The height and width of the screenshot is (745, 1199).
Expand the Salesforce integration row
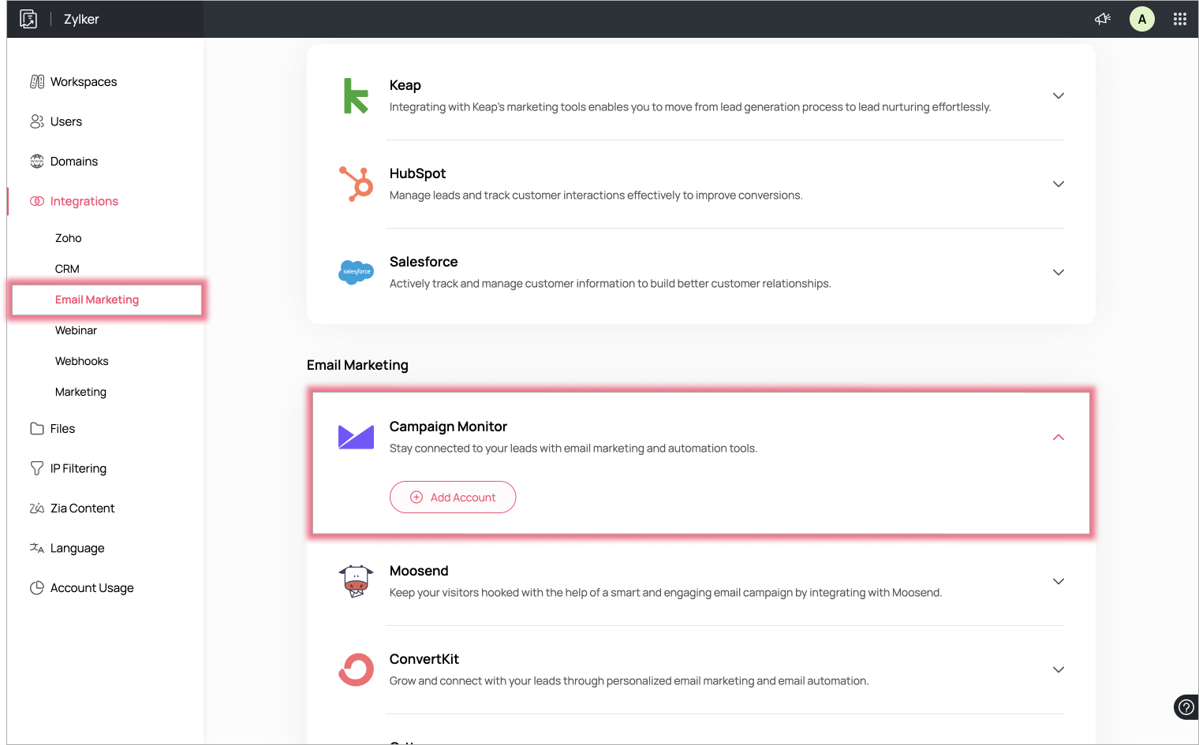(1059, 272)
